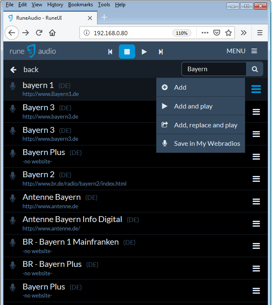Viewport: 272px width, 305px height.
Task: Click the RuneAudio logo
Action: (x=33, y=51)
